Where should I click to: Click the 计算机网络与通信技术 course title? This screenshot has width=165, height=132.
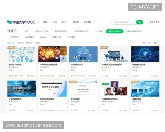[49, 65]
